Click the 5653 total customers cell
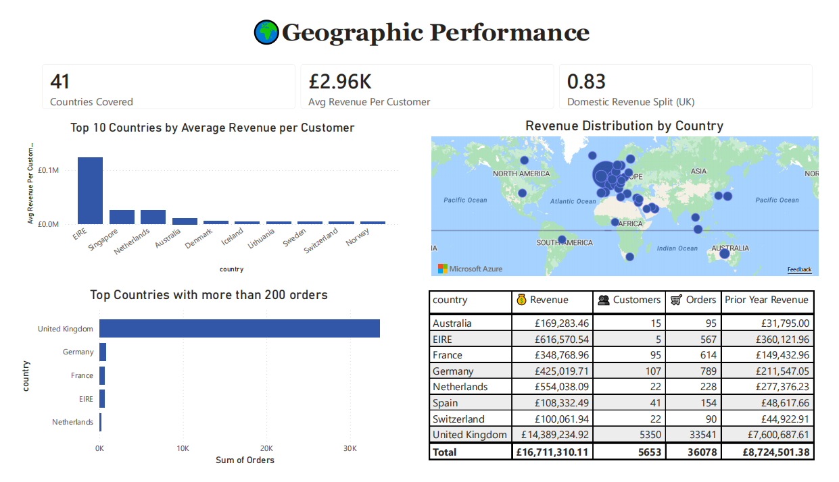The image size is (839, 482). (x=629, y=452)
